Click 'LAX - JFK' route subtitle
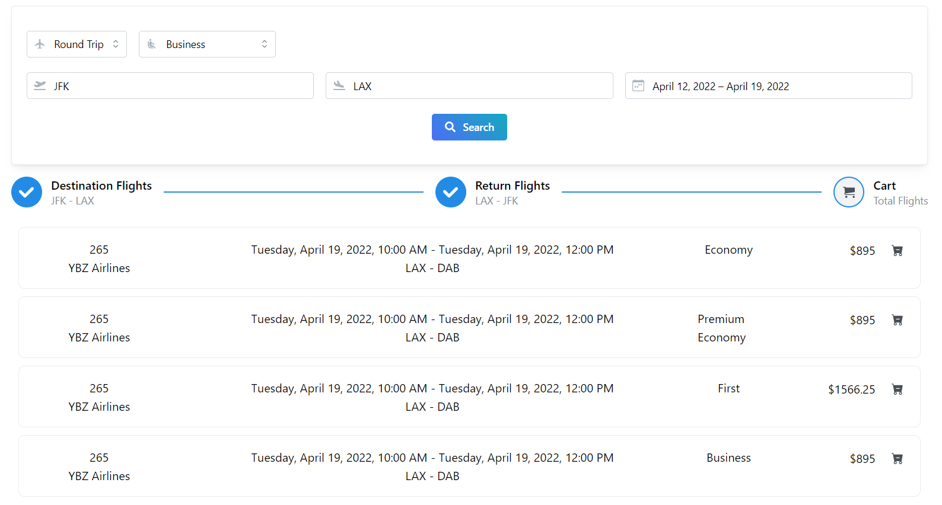Viewport: 942px width, 505px height. pyautogui.click(x=497, y=201)
